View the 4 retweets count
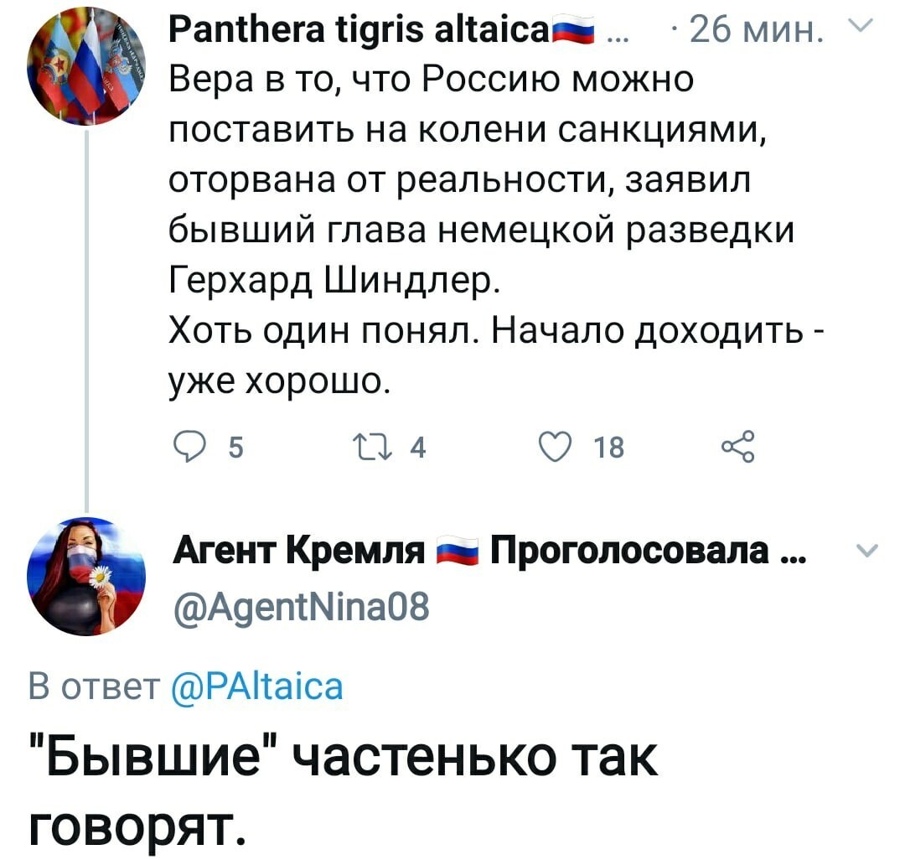Screen dimensions: 905x860 pyautogui.click(x=418, y=448)
